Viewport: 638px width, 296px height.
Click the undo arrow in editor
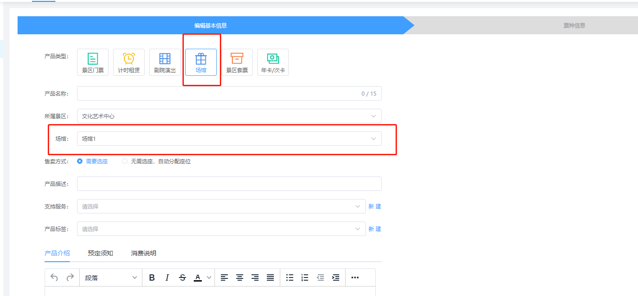pyautogui.click(x=55, y=277)
